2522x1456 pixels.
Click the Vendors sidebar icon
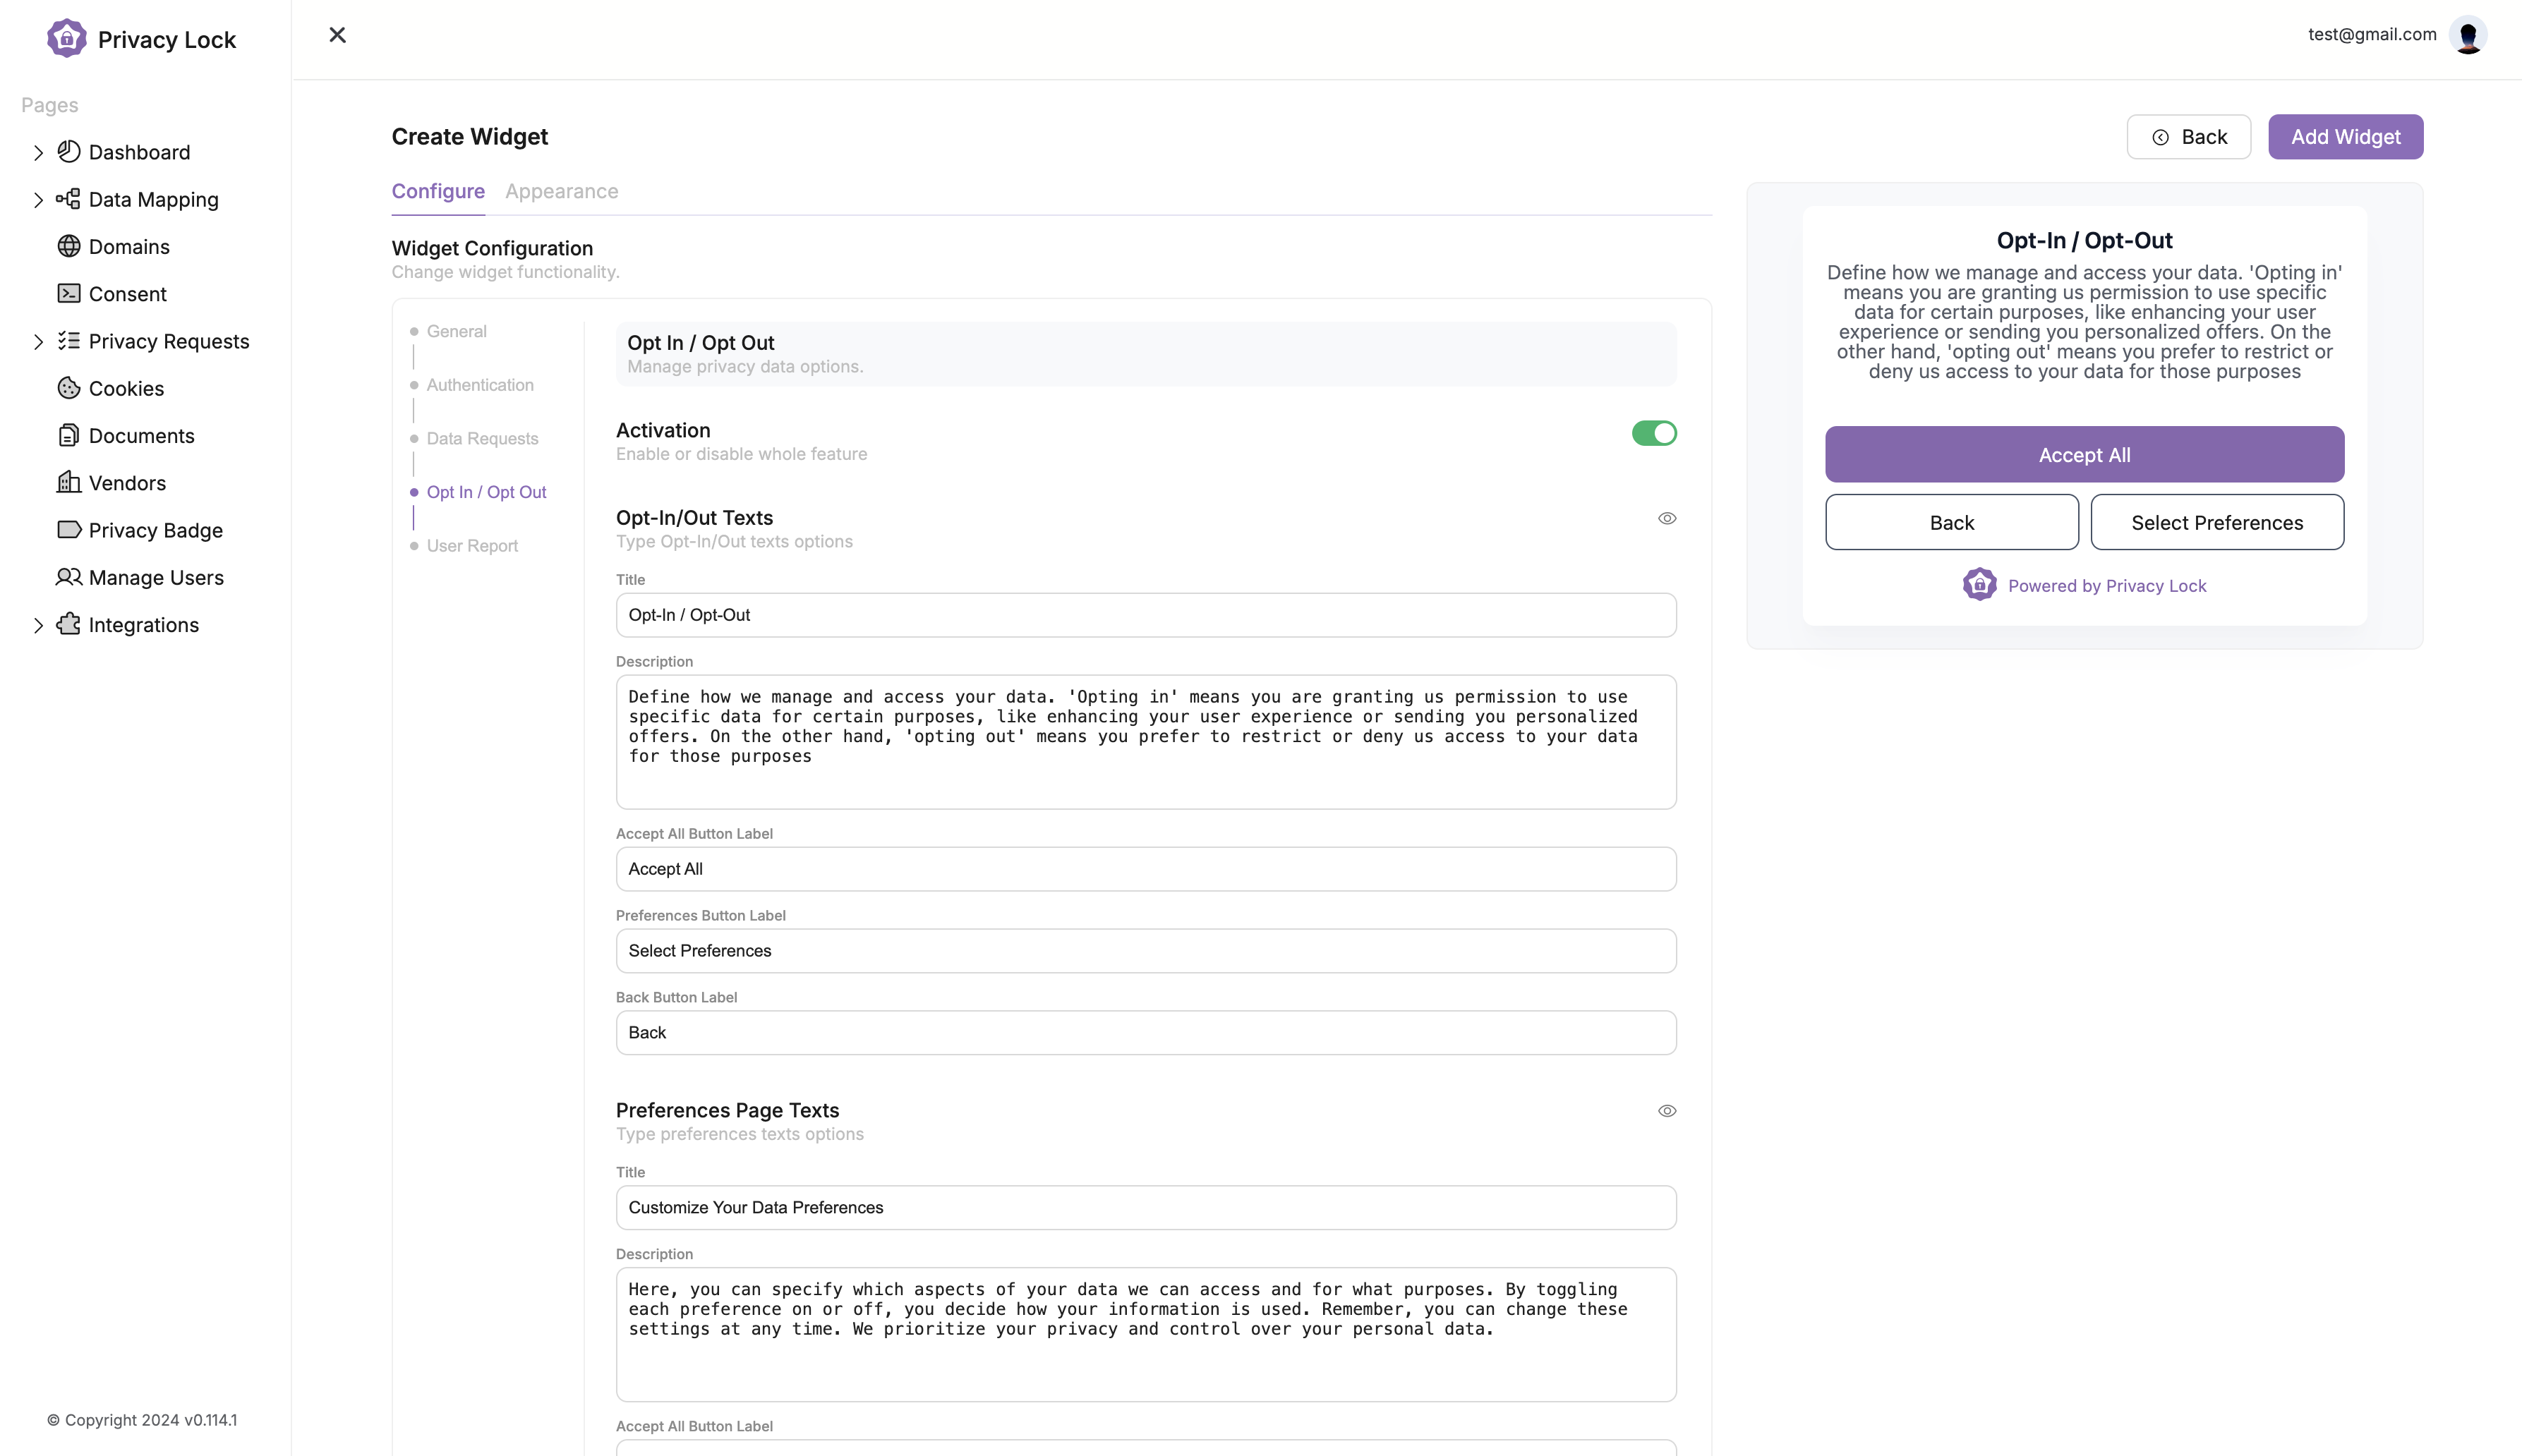[x=69, y=482]
